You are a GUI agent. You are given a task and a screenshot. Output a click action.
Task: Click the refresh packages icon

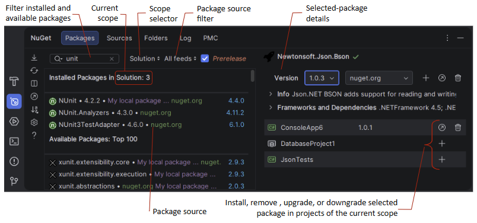tap(34, 70)
